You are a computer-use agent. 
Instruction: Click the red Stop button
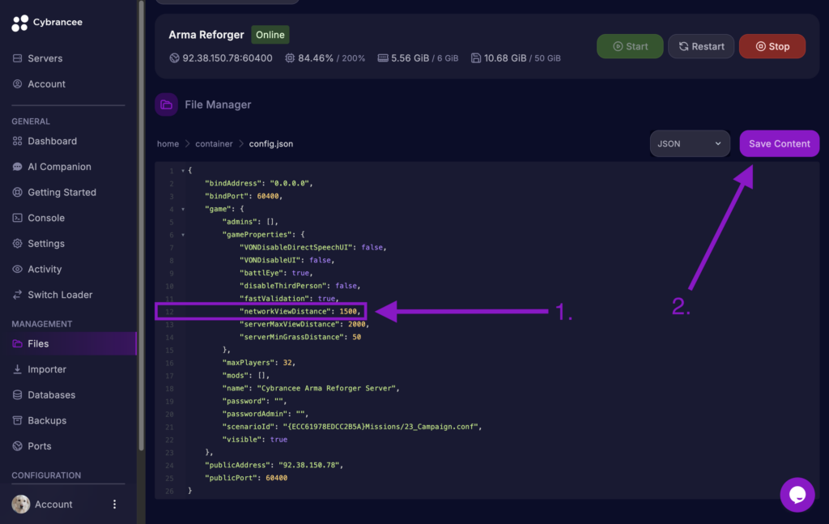[772, 46]
